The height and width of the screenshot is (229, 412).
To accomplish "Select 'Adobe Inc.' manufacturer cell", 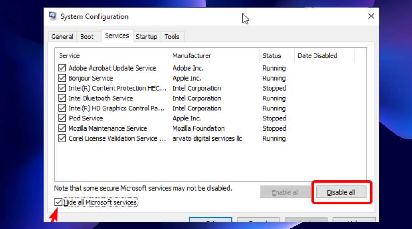I will tap(188, 68).
